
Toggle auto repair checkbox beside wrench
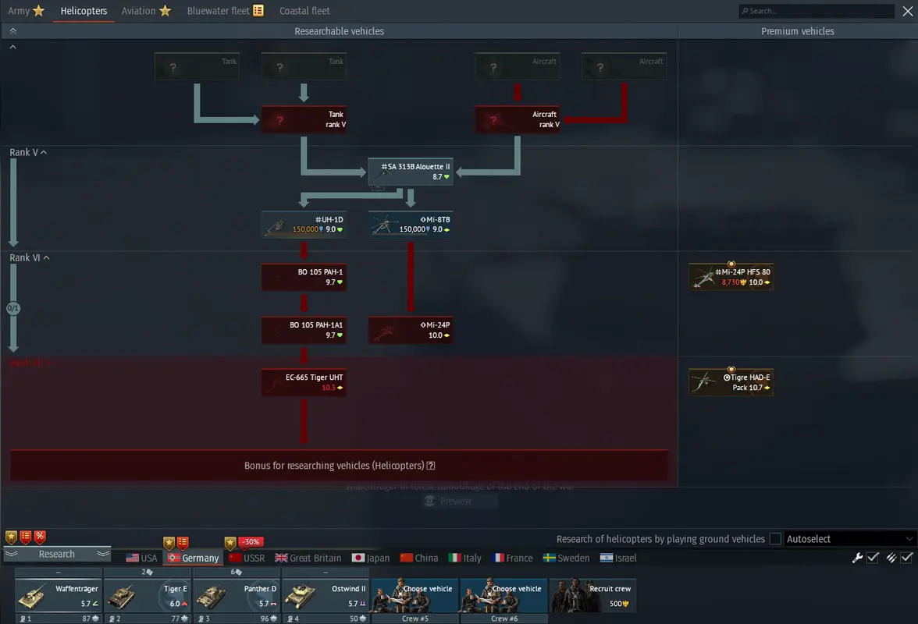tap(873, 558)
